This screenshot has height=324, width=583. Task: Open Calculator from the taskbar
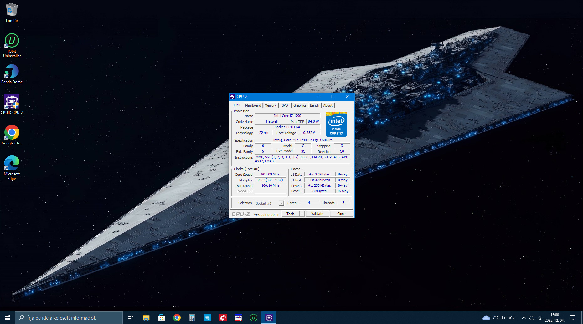tap(192, 318)
